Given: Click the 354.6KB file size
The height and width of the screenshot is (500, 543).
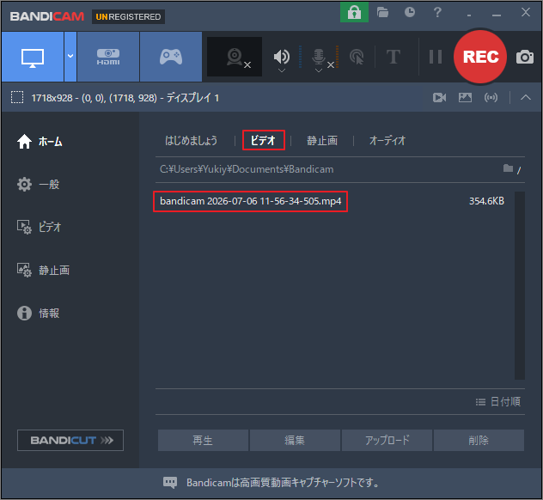Looking at the screenshot, I should click(486, 201).
